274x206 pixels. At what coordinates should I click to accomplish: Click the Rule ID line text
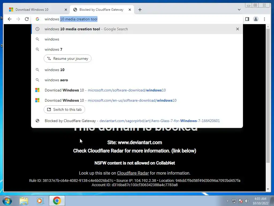tap(135, 181)
